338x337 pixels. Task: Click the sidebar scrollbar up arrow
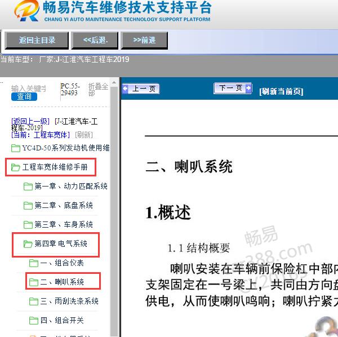pos(114,82)
